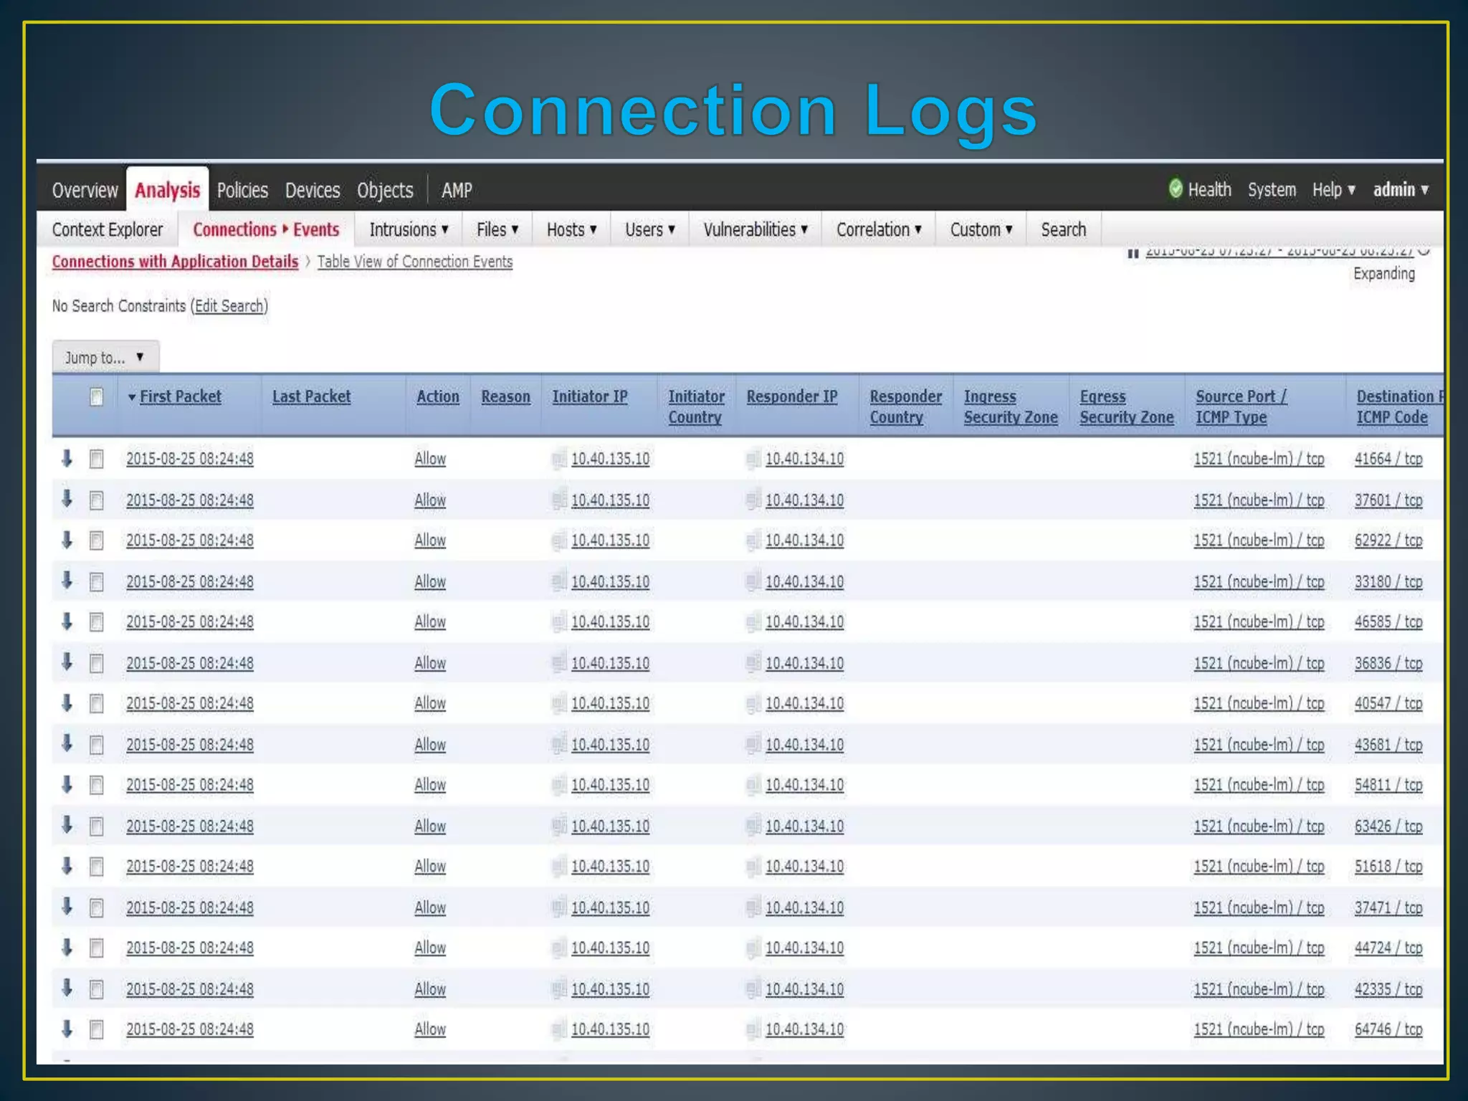
Task: Click responder host icon in row with port 33180
Action: 753,581
